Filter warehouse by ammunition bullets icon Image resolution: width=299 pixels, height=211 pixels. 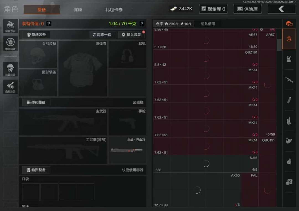pos(289,121)
